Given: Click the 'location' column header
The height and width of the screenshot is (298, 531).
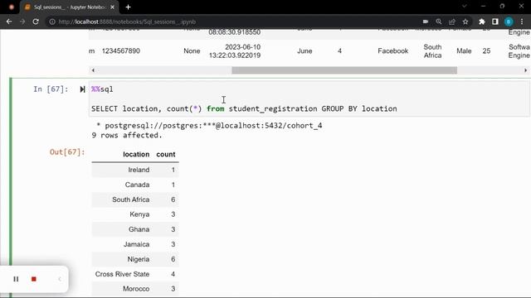Looking at the screenshot, I should (136, 155).
